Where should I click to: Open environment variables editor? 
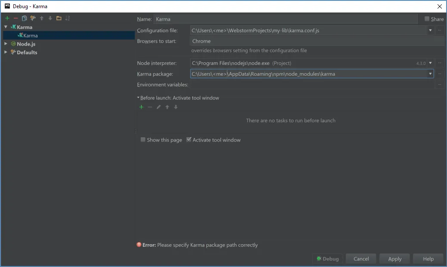(440, 85)
